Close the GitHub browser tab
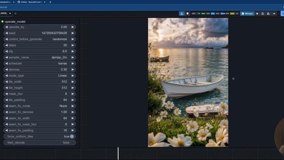 point(44,2)
